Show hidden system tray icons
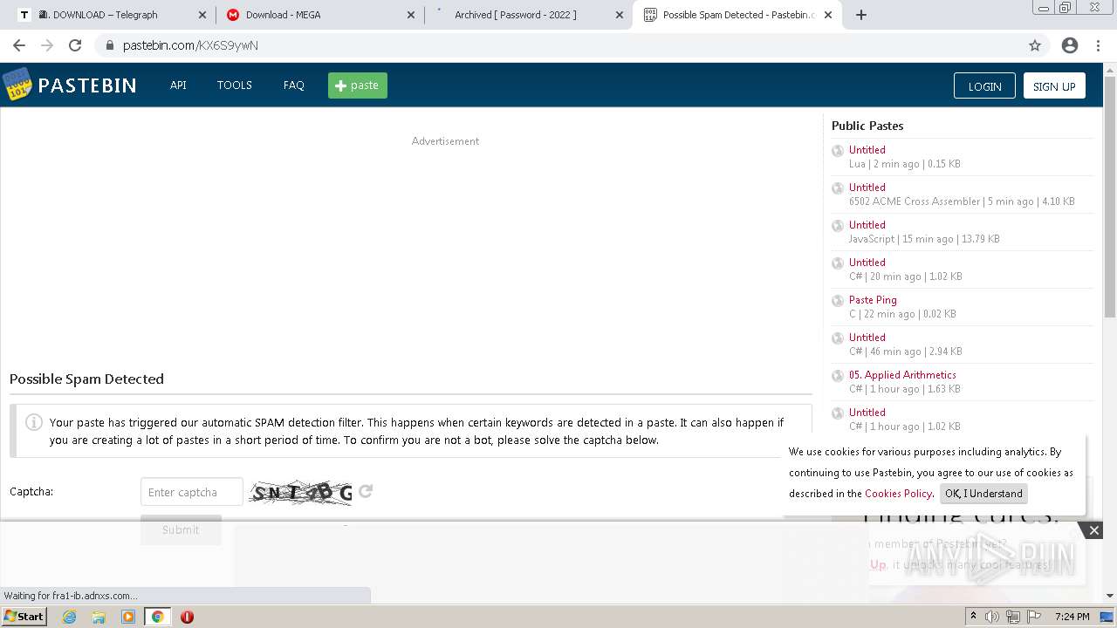Screen dimensions: 1117x628 pos(974,617)
